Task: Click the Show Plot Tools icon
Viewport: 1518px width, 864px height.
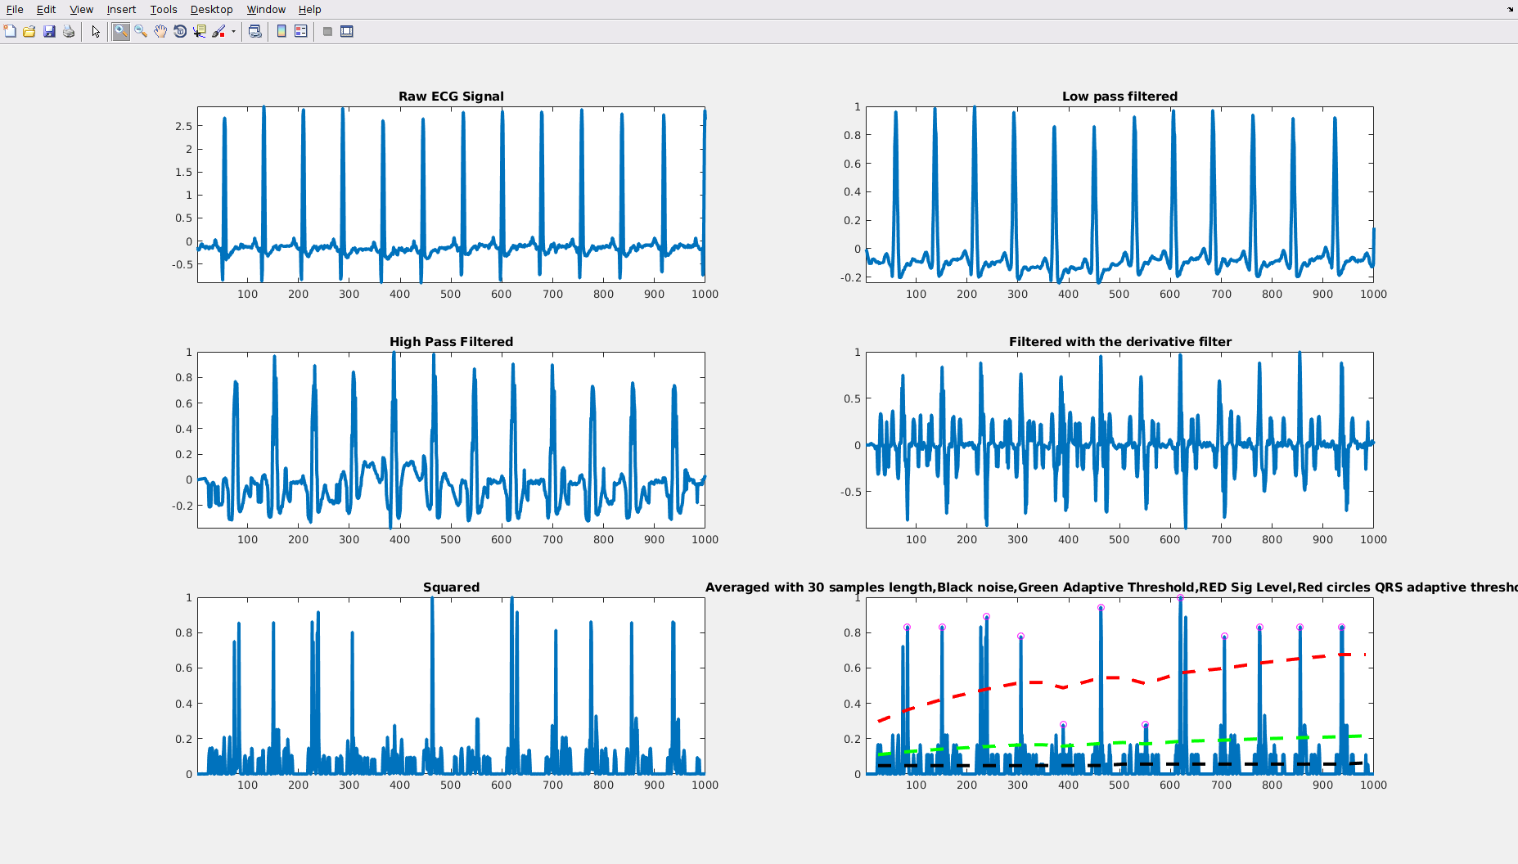Action: tap(347, 31)
